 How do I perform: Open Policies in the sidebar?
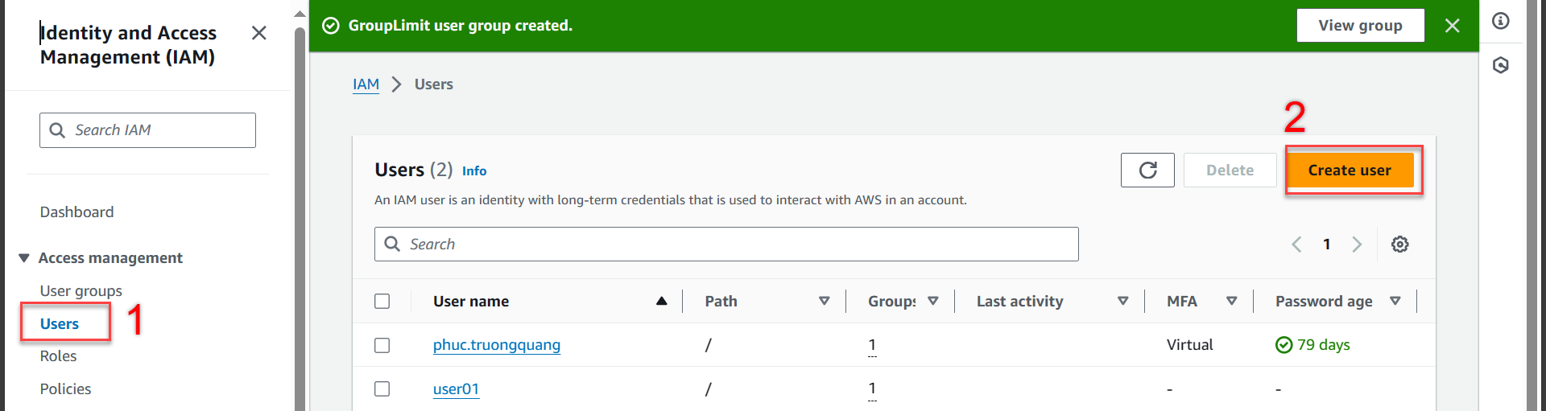point(65,389)
